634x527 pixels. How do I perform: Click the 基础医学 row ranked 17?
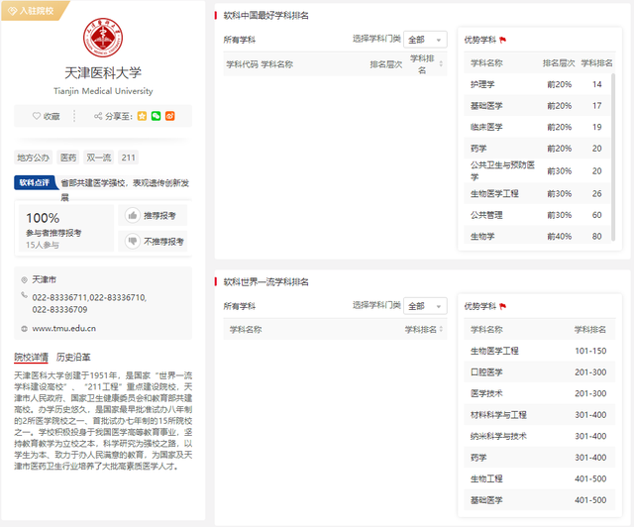537,106
